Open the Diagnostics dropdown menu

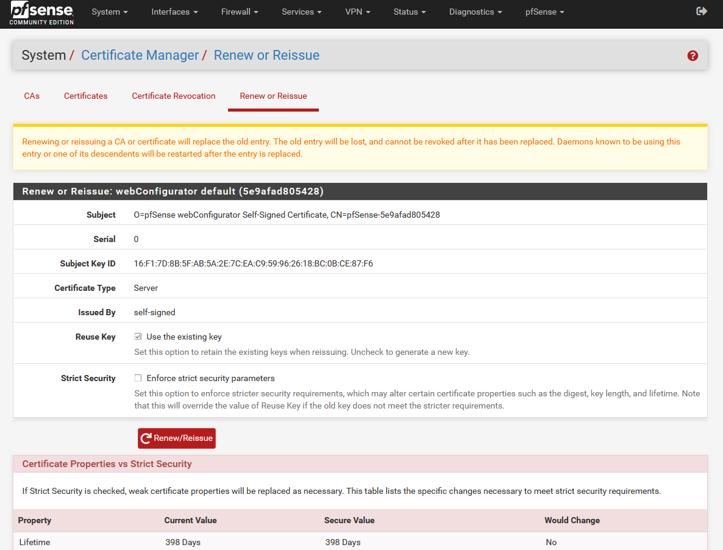[475, 12]
